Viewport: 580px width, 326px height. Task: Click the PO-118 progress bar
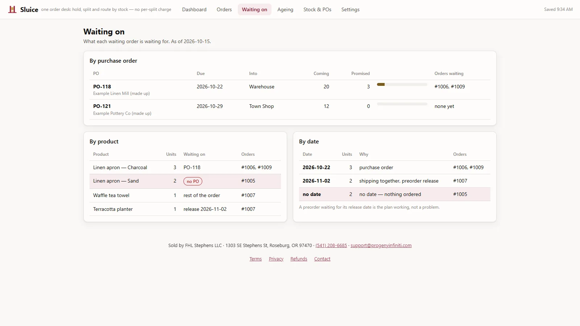tap(402, 84)
